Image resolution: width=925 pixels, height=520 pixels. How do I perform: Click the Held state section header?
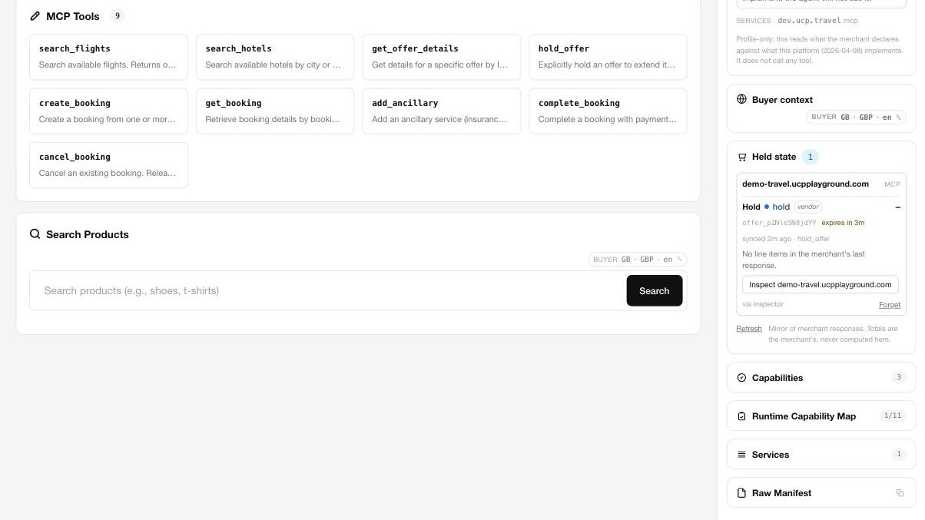(774, 157)
